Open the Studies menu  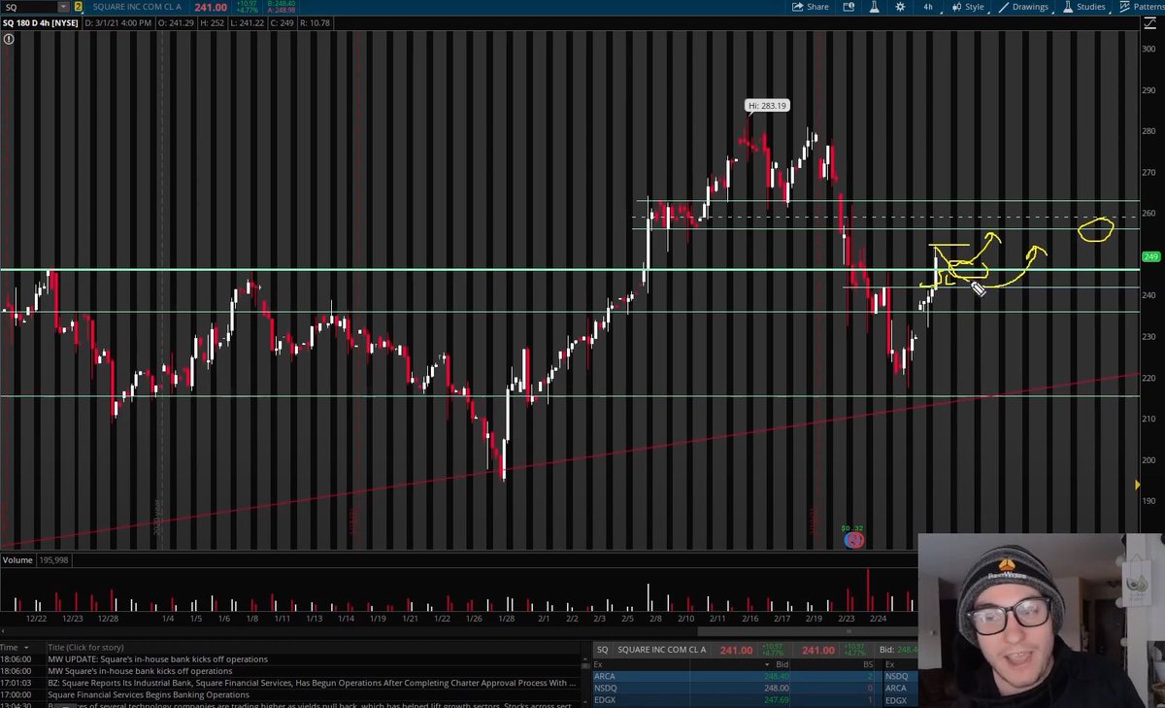point(1084,7)
